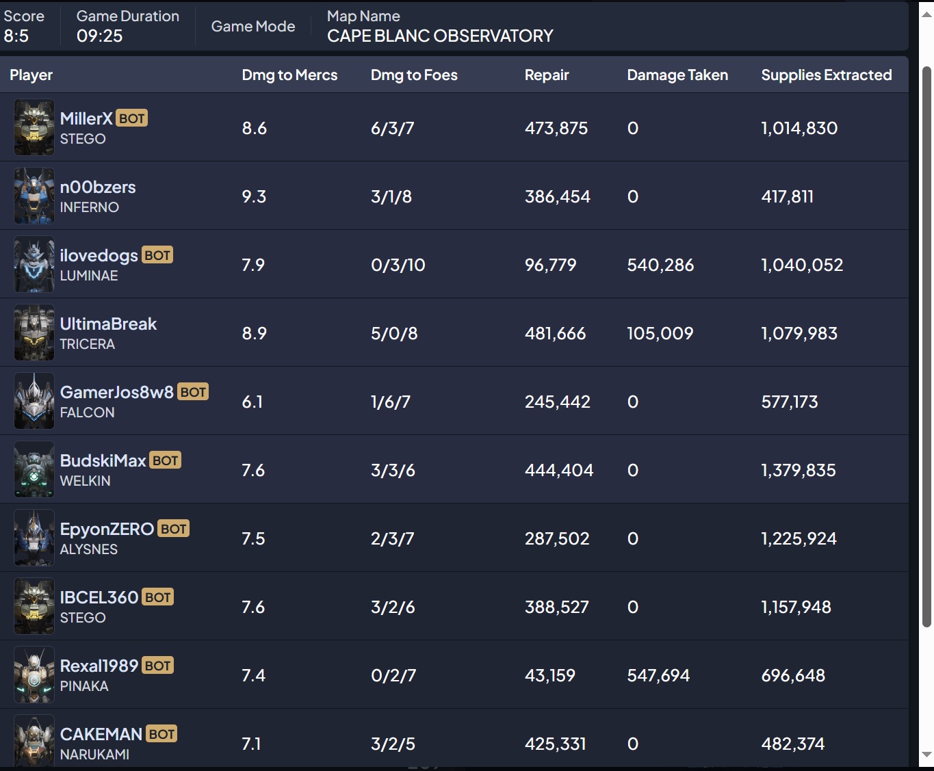The height and width of the screenshot is (771, 934).
Task: Select player name EpyonZERO
Action: click(x=107, y=530)
